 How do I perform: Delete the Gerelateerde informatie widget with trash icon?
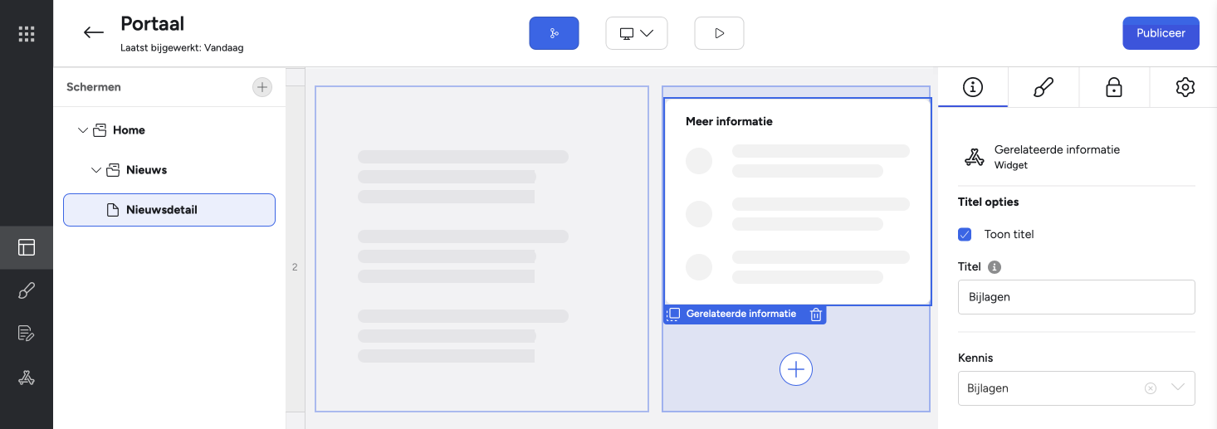[x=816, y=314]
